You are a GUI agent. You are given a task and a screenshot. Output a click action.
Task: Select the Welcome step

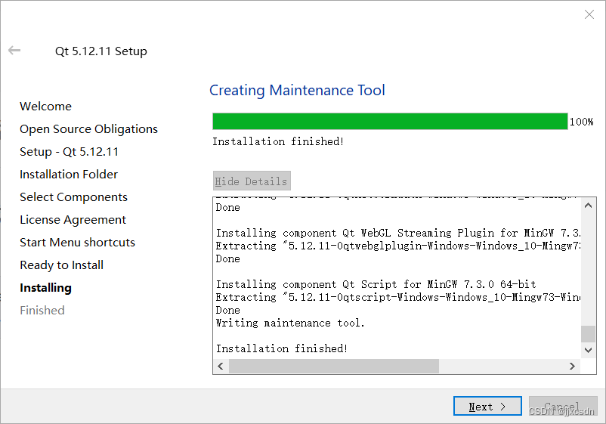45,107
